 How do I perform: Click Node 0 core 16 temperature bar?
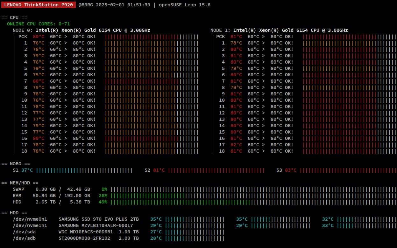(x=152, y=138)
